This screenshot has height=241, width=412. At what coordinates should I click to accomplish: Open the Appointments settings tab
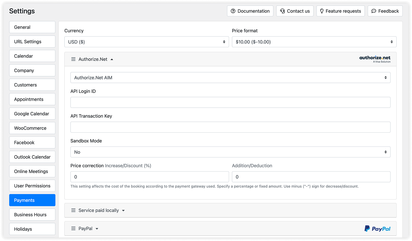point(32,99)
